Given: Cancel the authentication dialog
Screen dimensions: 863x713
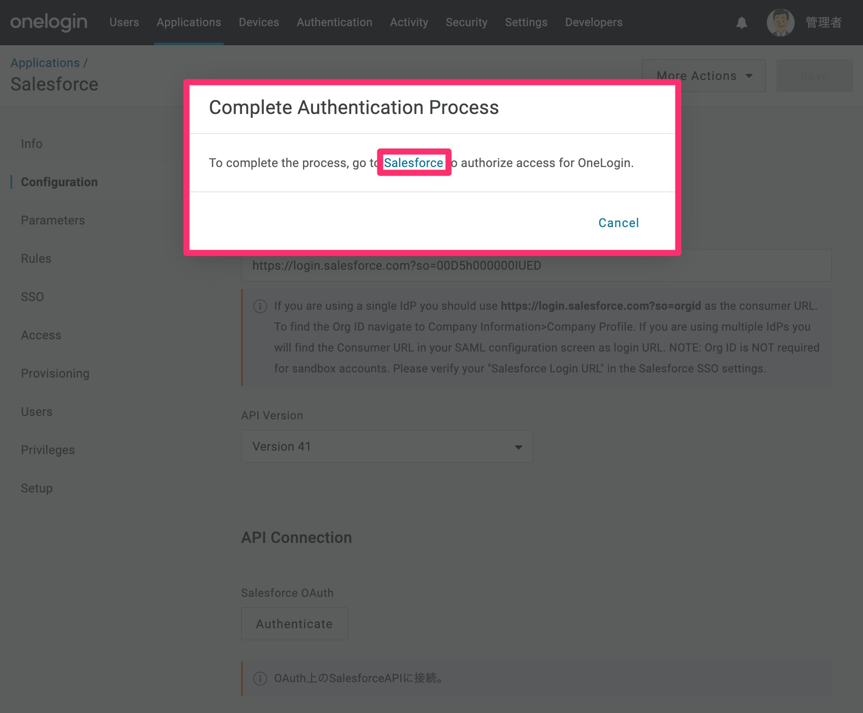Looking at the screenshot, I should point(618,223).
